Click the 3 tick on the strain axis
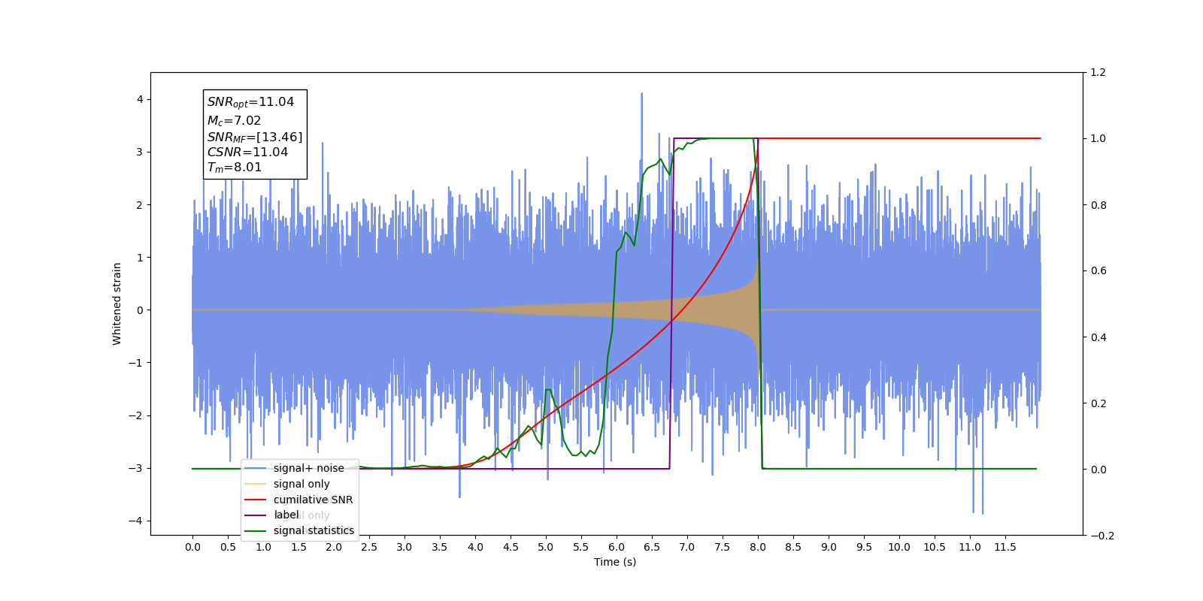This screenshot has height=601, width=1203. (x=140, y=152)
